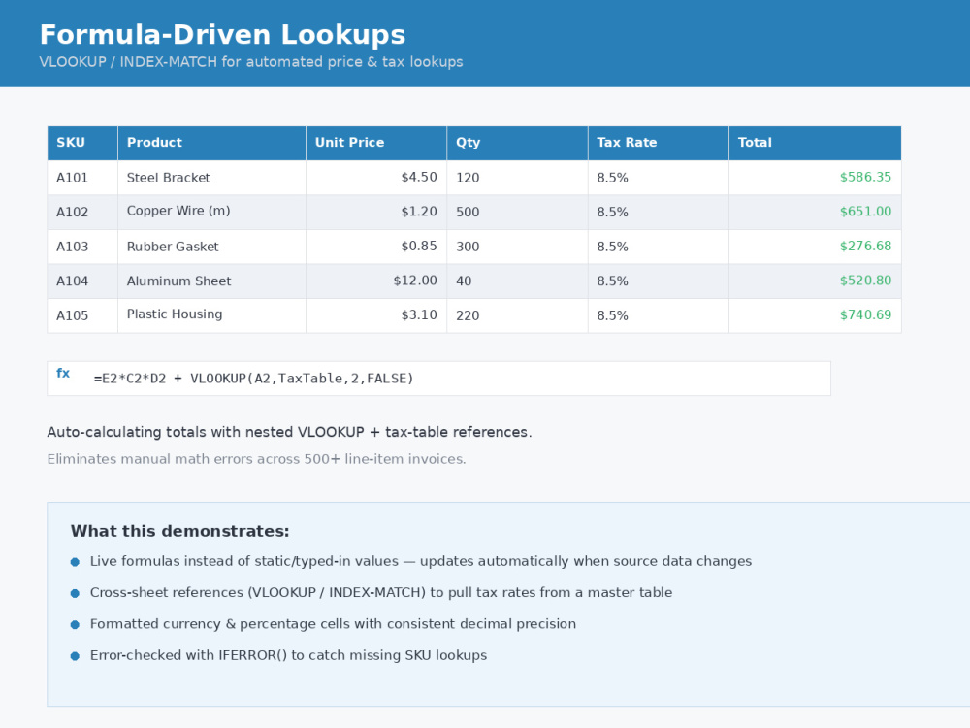Click the $1.20 unit price cell
The width and height of the screenshot is (970, 728).
(376, 213)
